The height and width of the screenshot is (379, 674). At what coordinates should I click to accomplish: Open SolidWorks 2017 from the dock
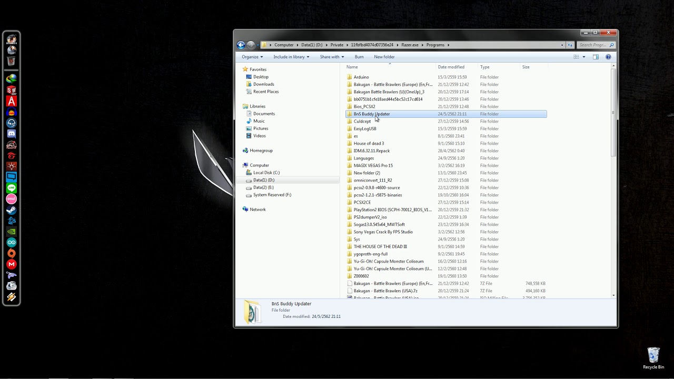pos(12,91)
